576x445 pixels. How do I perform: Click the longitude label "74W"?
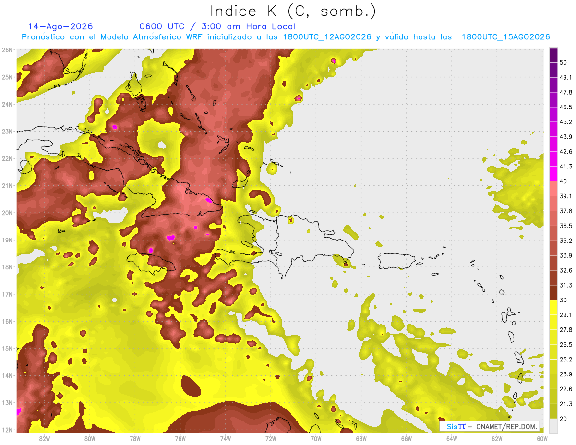click(x=226, y=438)
